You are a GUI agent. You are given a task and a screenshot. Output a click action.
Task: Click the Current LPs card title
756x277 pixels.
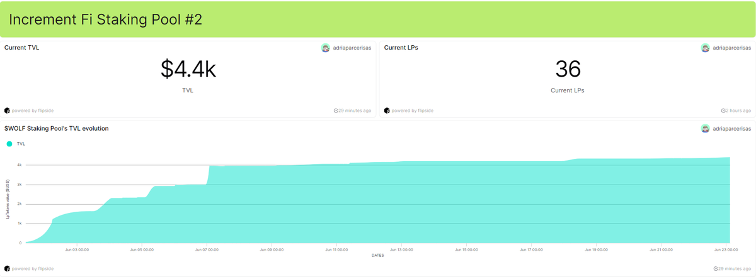(x=401, y=48)
